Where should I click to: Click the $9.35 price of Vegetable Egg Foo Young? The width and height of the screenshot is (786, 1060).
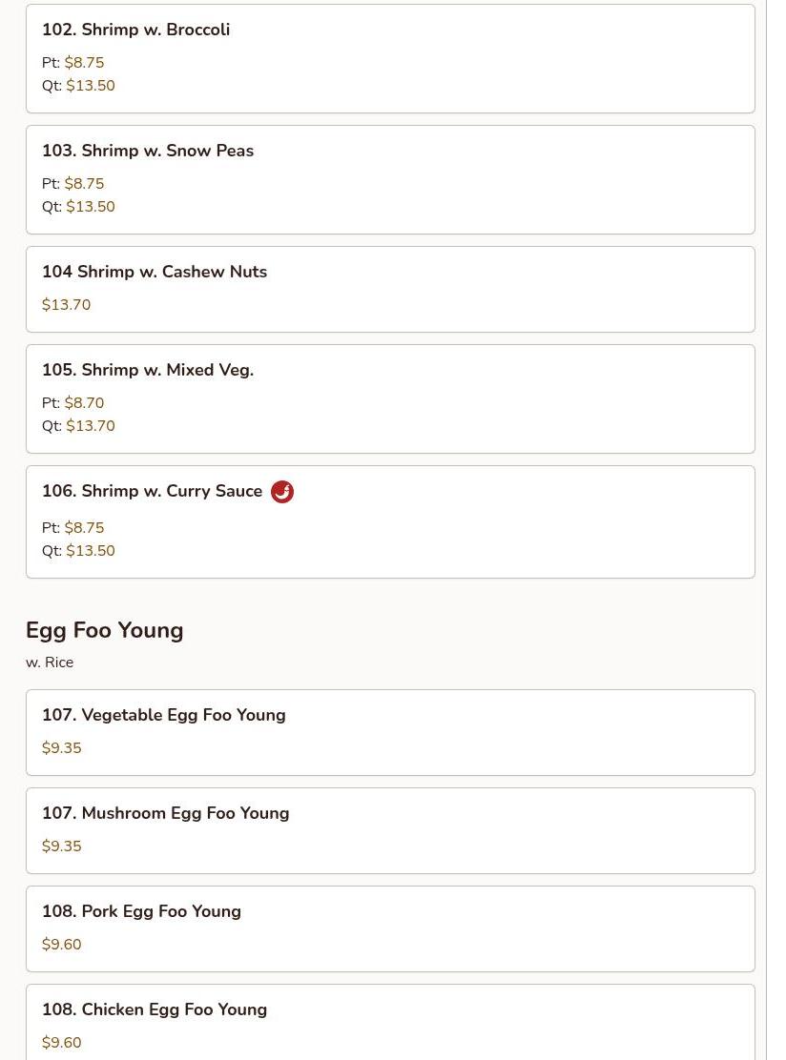pos(62,748)
